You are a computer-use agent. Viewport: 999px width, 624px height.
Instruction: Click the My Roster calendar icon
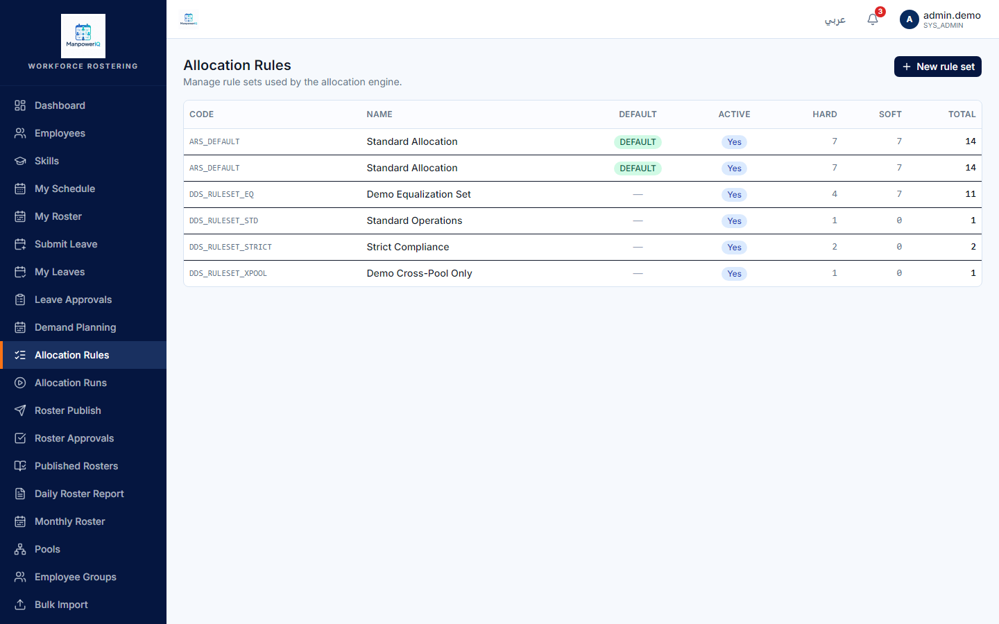(20, 216)
